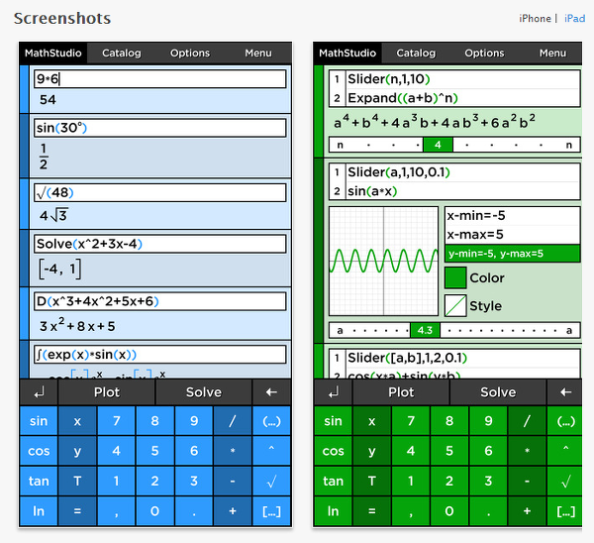
Task: Select the x-max=5 plot setting
Action: [512, 234]
